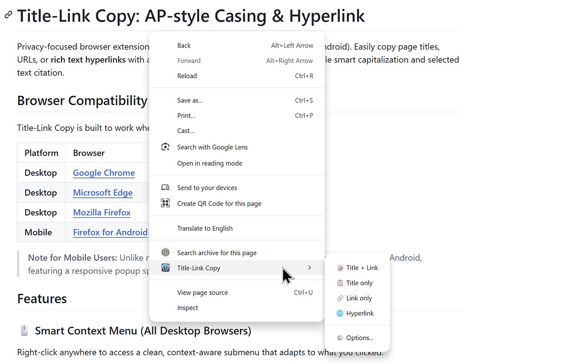581x363 pixels.
Task: Click the 'Note for Mobile Users:' bold text
Action: (73, 258)
